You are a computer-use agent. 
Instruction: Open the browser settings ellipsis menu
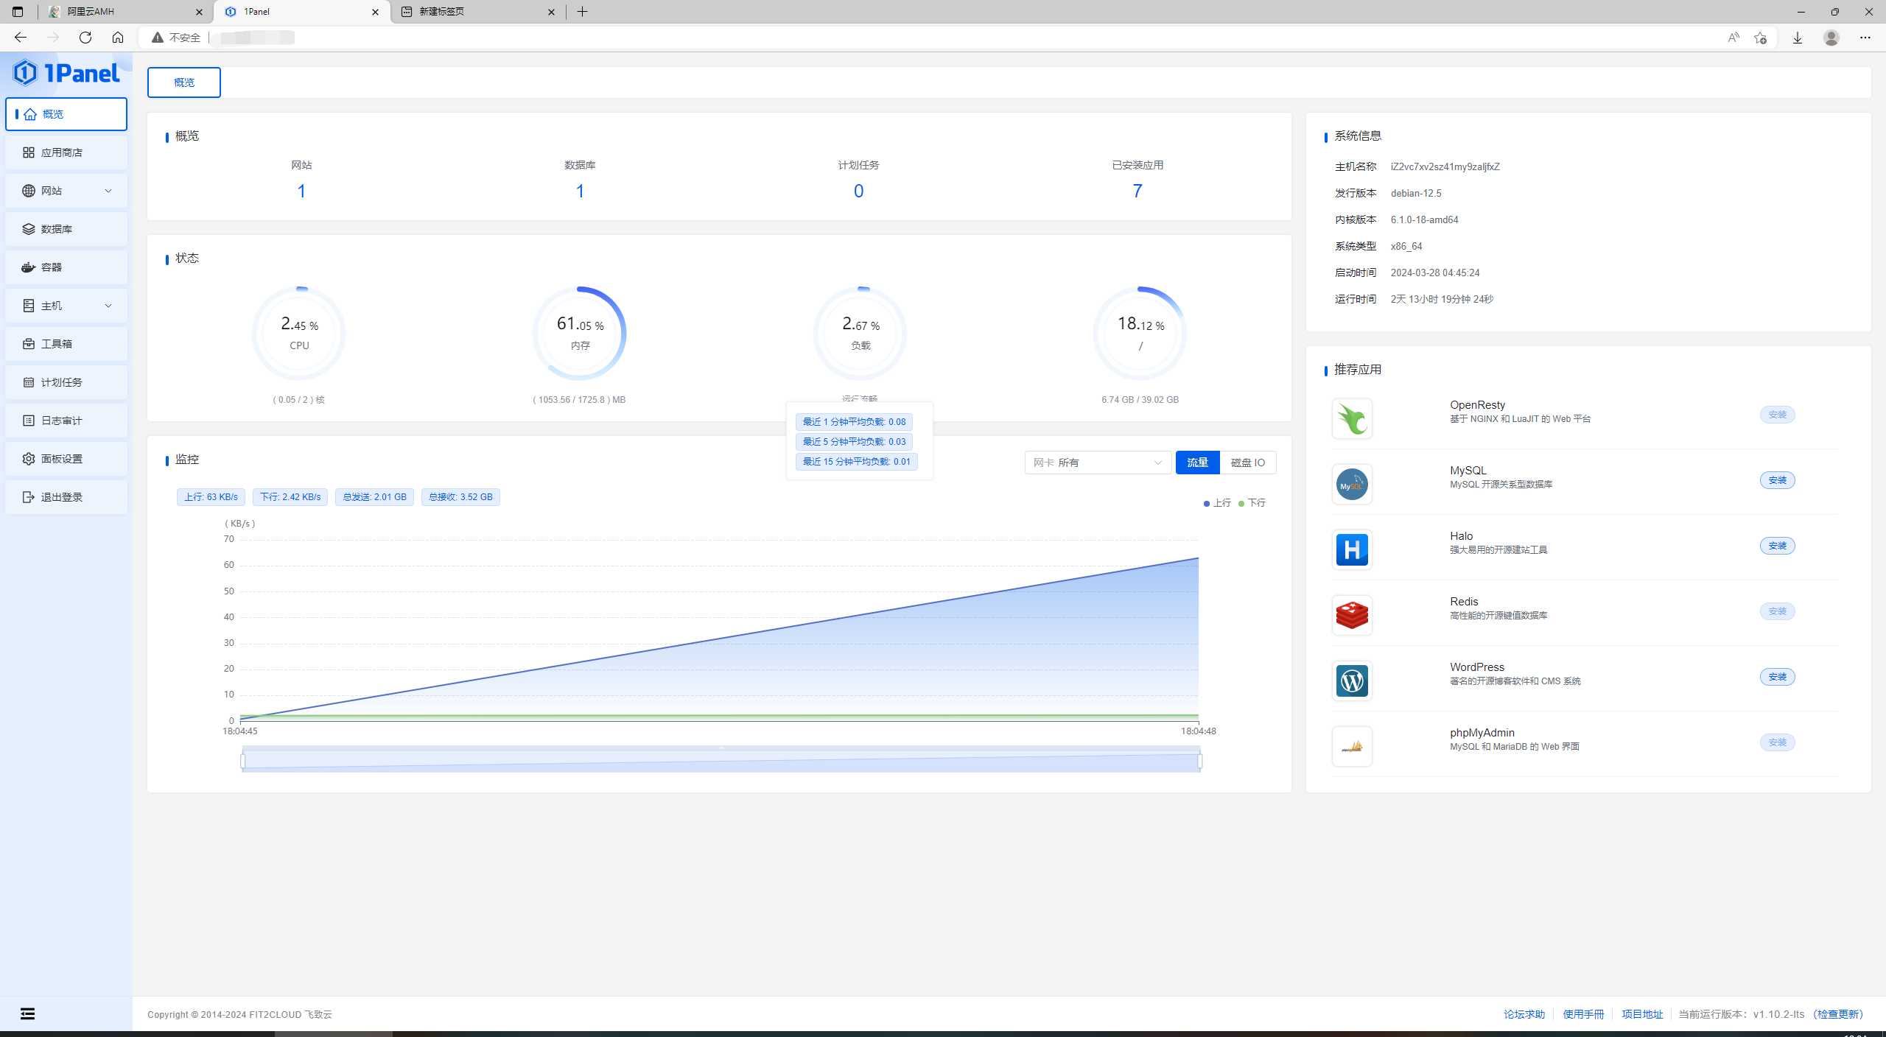pos(1865,38)
